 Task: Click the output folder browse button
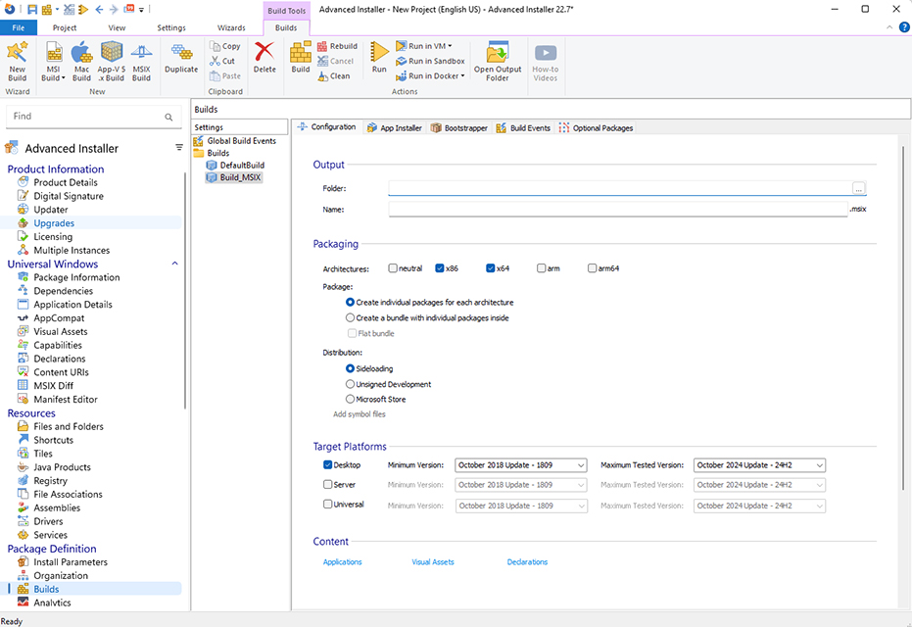click(859, 188)
